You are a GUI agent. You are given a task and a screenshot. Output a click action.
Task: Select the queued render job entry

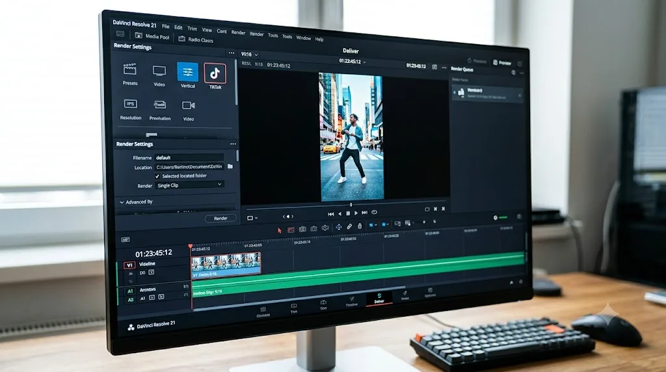(x=488, y=93)
